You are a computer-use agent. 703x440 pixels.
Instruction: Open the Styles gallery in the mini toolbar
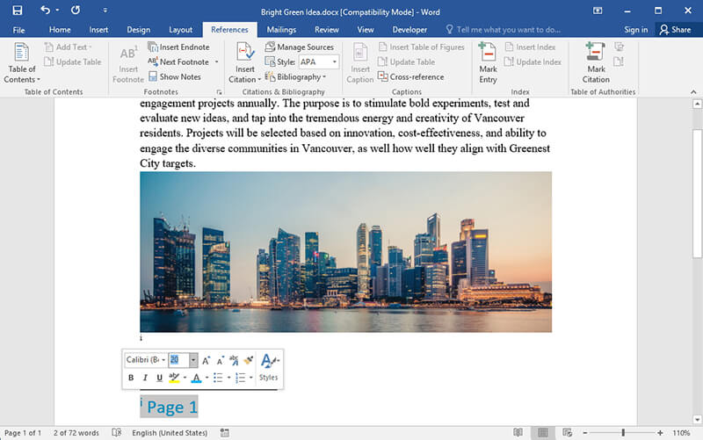[x=269, y=367]
